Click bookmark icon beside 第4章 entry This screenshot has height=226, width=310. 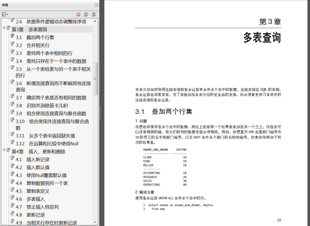click(x=8, y=150)
